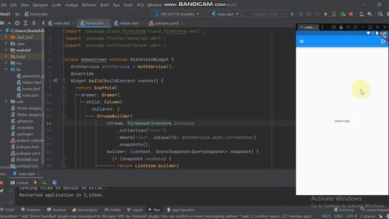Open the Device Manager icon in toolbar
This screenshot has width=389, height=219.
click(x=362, y=14)
